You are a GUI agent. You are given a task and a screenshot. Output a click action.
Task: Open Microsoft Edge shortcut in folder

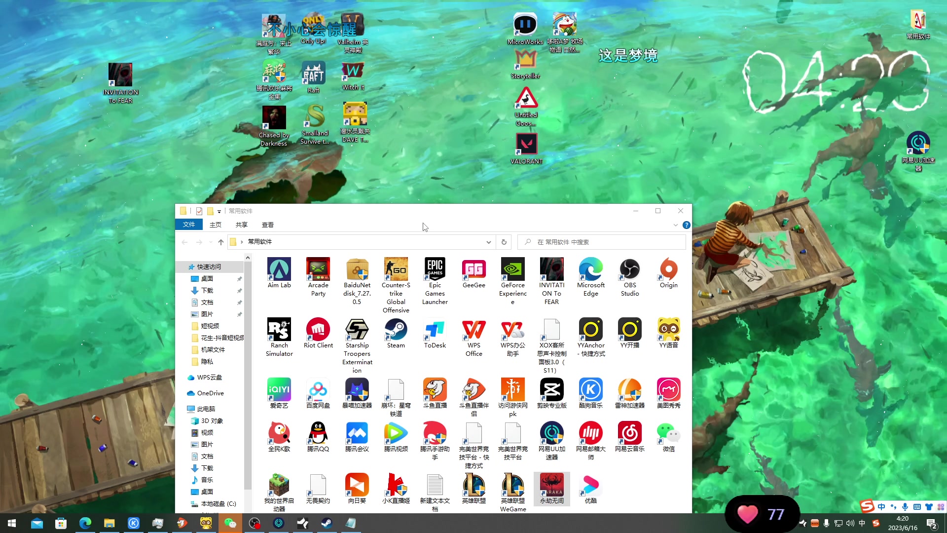coord(591,277)
